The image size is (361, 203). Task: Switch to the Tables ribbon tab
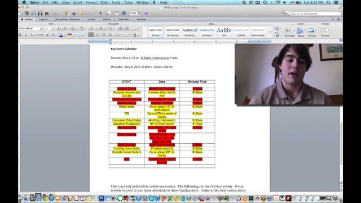tap(91, 20)
